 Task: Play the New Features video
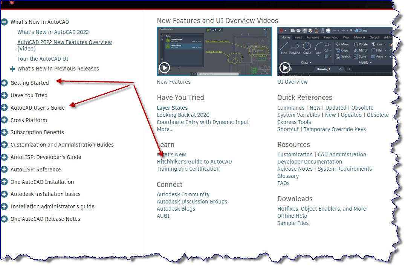point(164,68)
